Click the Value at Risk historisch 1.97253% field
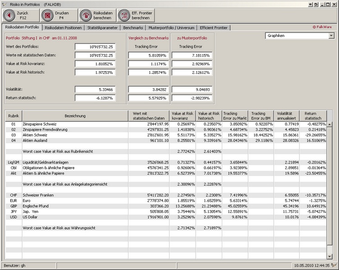The image size is (339, 270). (95, 72)
